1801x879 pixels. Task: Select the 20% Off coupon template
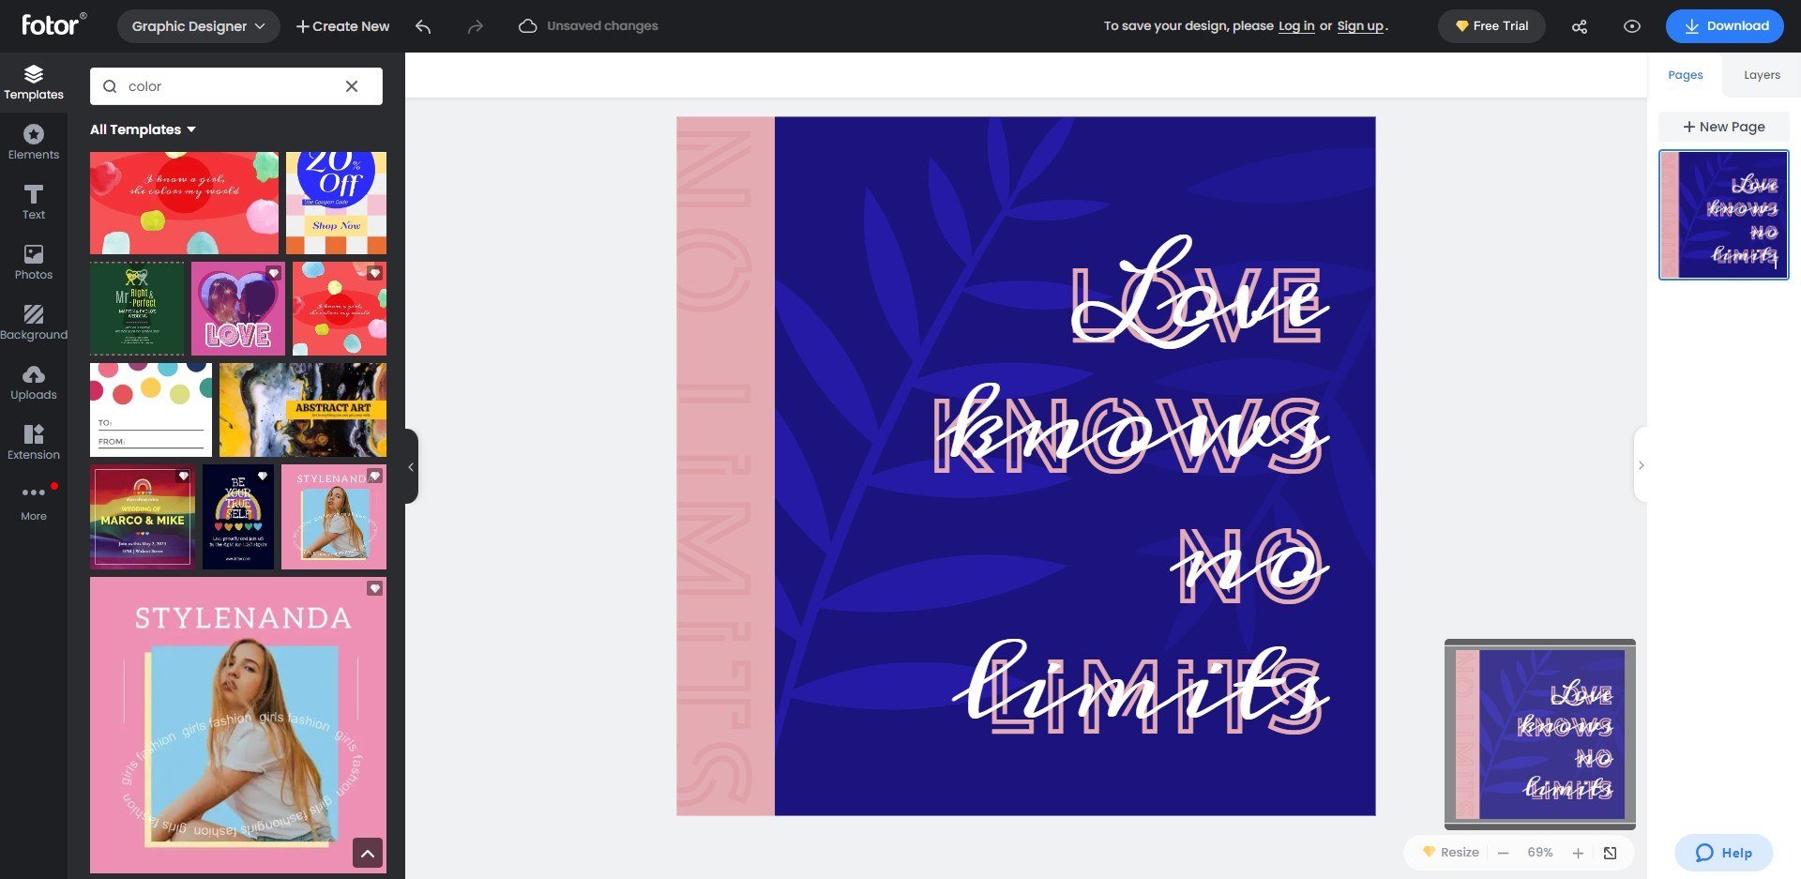coord(336,204)
